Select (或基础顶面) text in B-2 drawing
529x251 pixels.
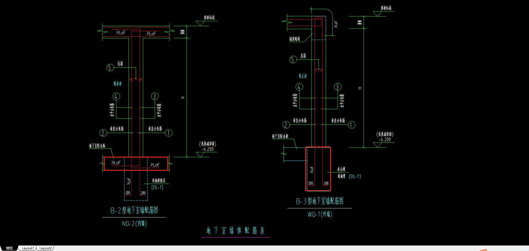208,144
